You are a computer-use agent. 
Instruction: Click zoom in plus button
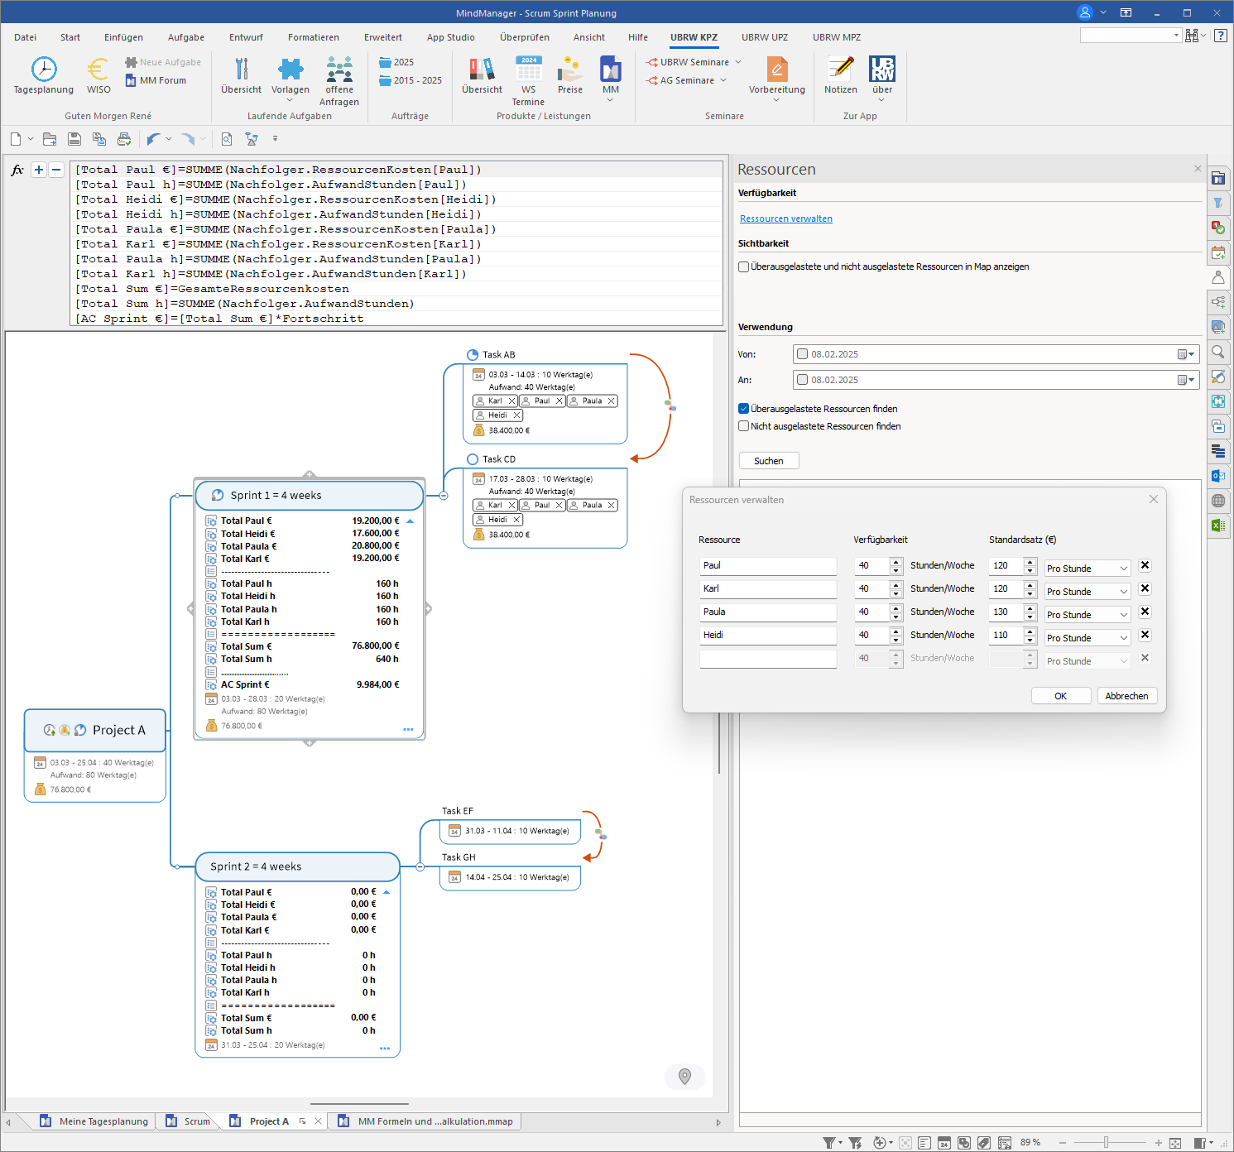(1159, 1142)
